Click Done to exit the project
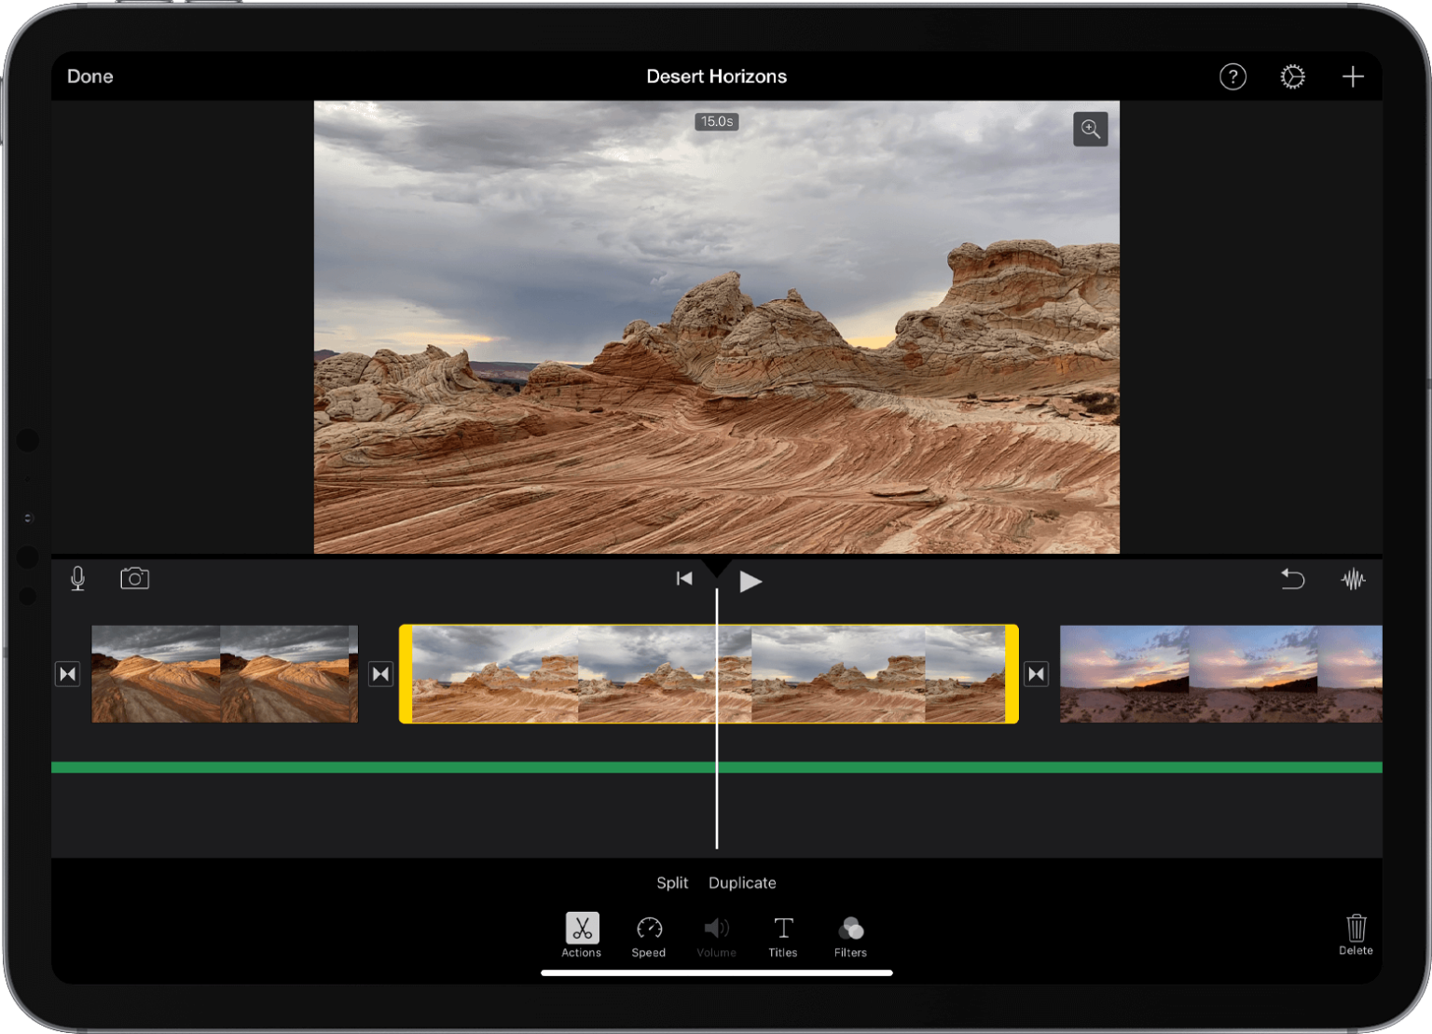 (89, 76)
